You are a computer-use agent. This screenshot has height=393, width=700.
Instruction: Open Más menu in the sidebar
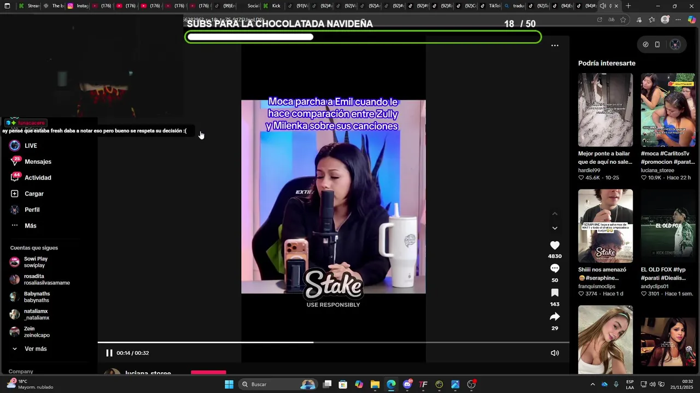click(30, 225)
